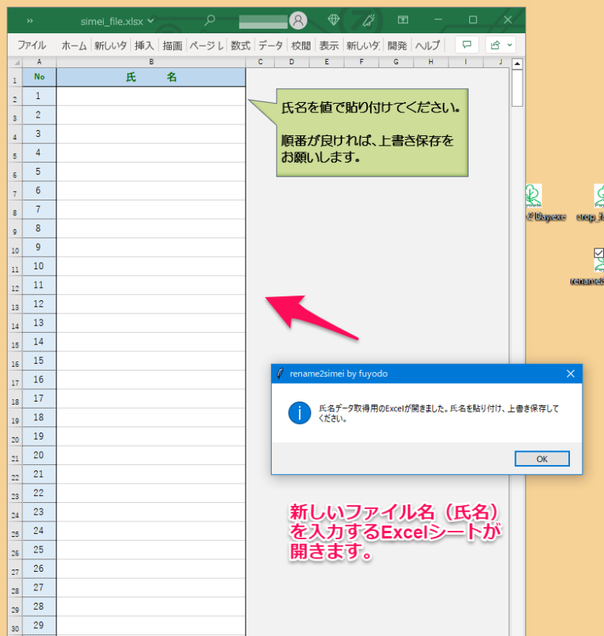Expand the quick access toolbar chevrons
This screenshot has width=604, height=636.
pos(30,20)
